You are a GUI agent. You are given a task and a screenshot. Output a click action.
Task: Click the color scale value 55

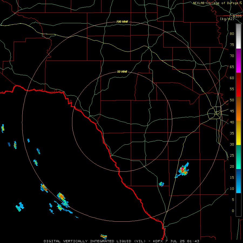[x=232, y=89]
